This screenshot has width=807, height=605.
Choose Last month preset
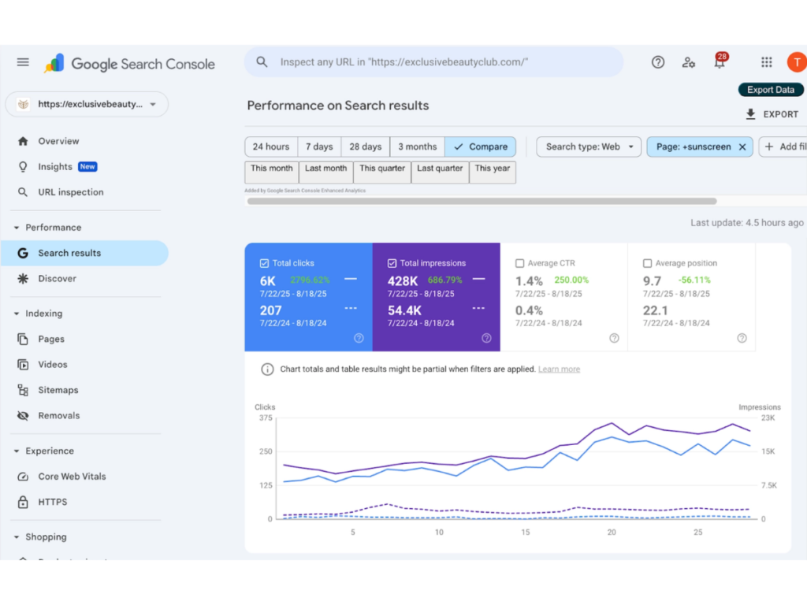(325, 173)
